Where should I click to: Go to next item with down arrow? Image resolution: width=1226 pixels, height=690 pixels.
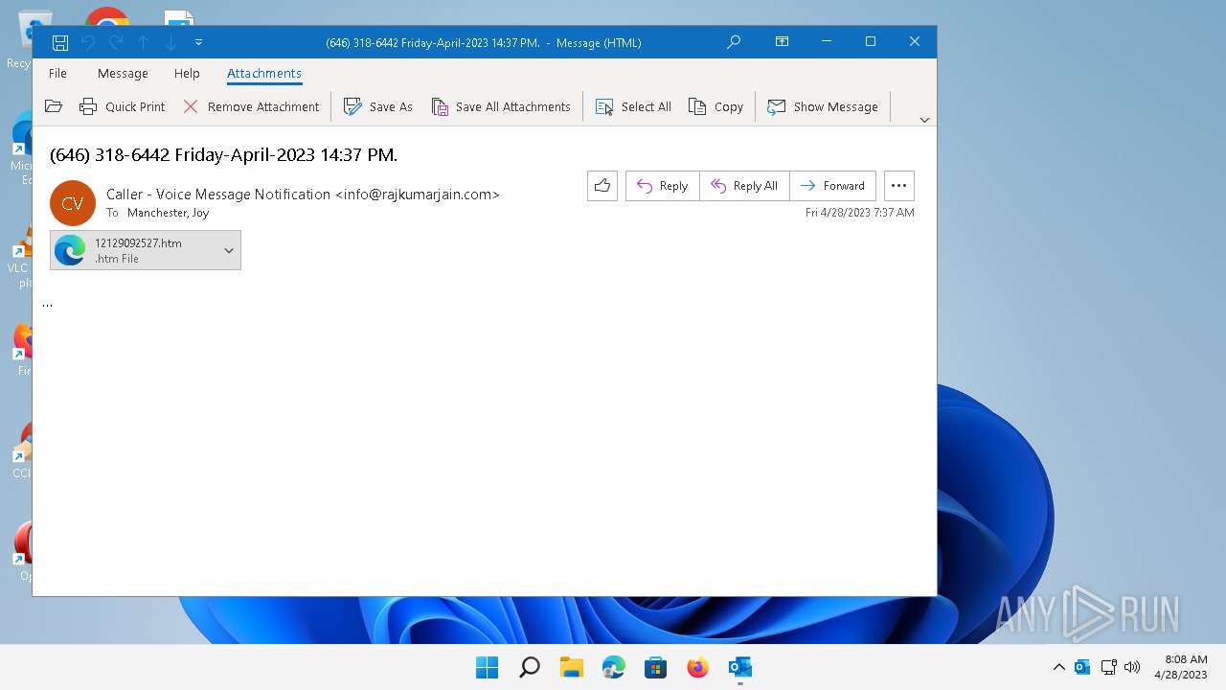170,42
